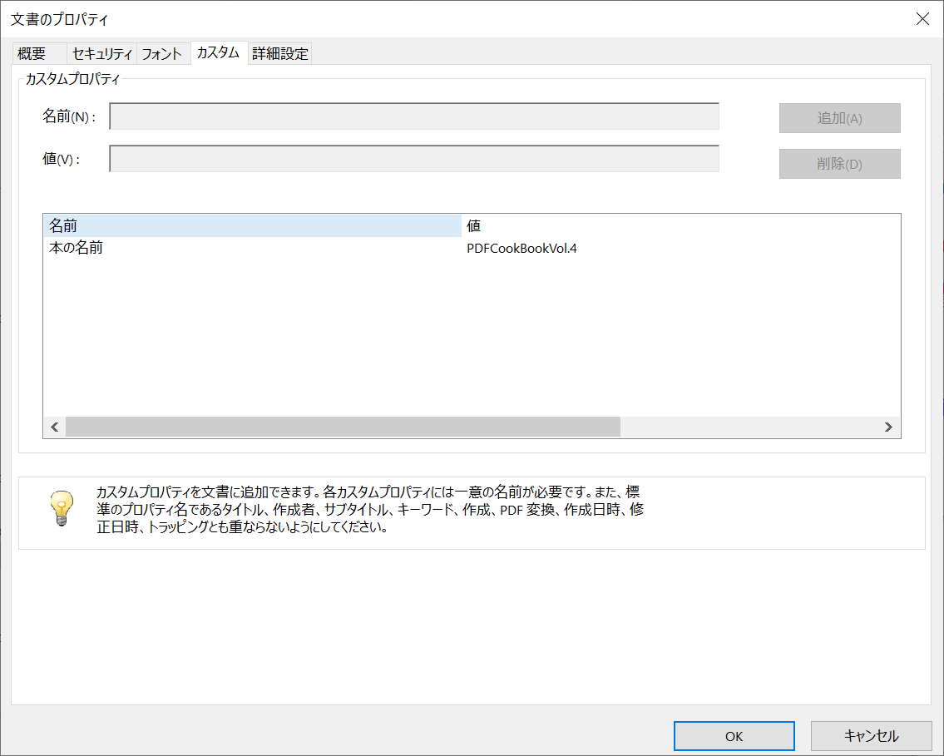The image size is (944, 756).
Task: Switch to the 概要 tab
Action: 32,54
